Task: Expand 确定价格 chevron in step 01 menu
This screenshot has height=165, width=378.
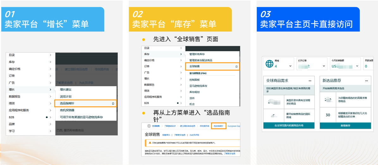Action: pyautogui.click(x=50, y=69)
